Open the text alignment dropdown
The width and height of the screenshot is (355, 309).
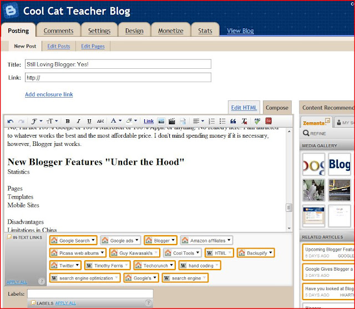click(x=199, y=121)
